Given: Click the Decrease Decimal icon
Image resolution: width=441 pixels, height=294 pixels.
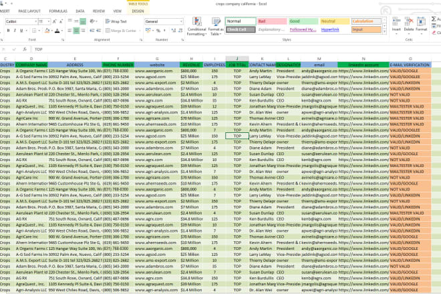Looking at the screenshot, I should (x=180, y=30).
